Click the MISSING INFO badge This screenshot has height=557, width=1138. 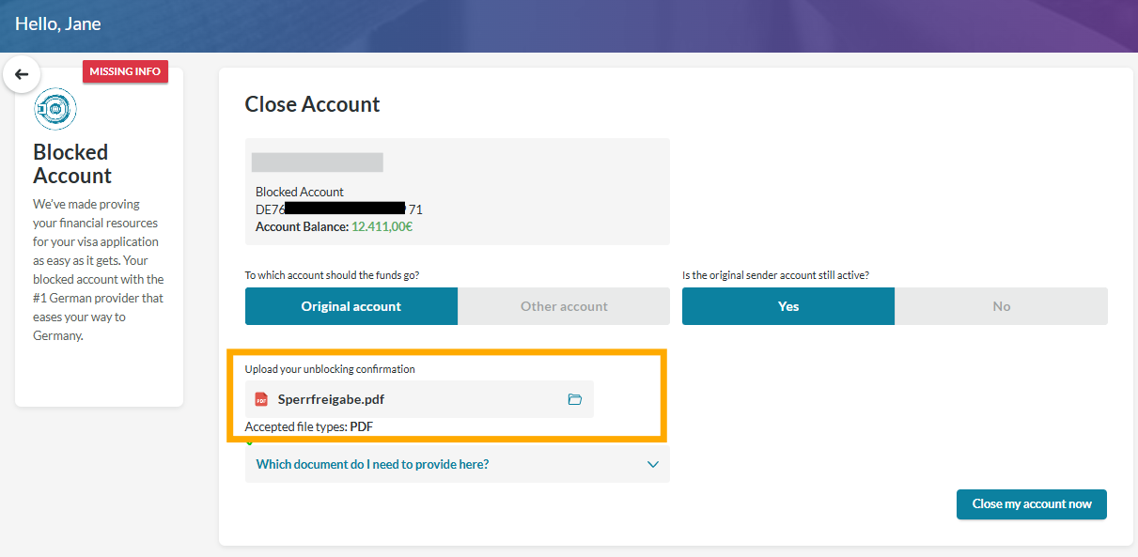(x=125, y=71)
